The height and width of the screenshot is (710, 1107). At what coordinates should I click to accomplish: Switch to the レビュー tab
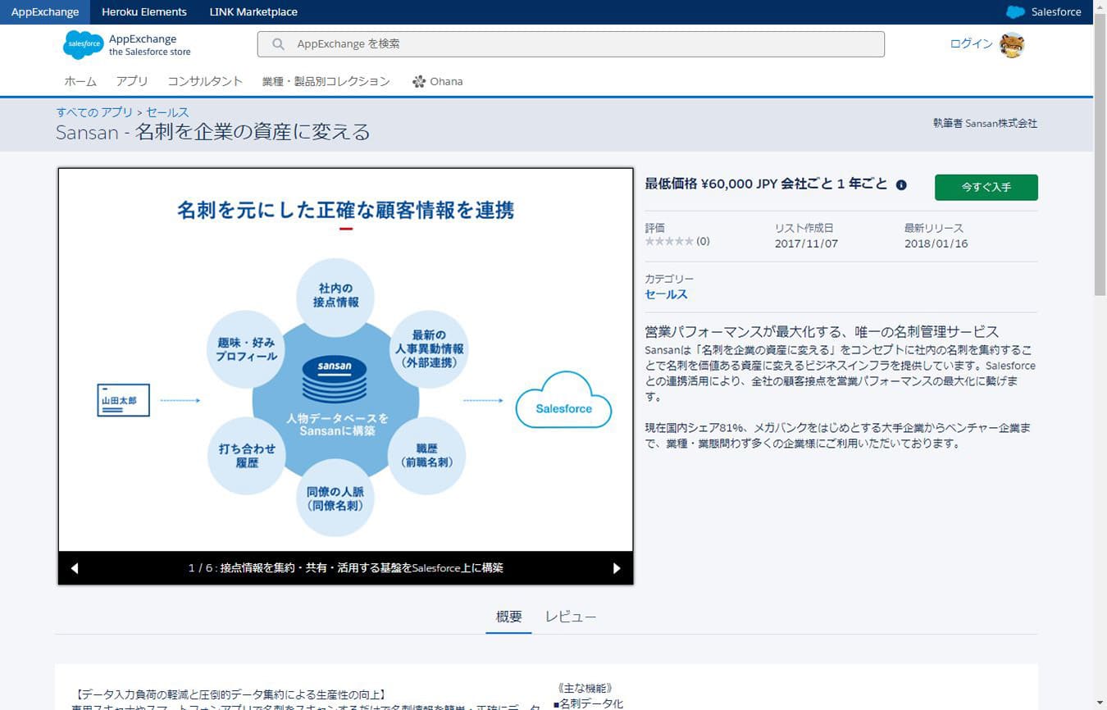coord(571,617)
